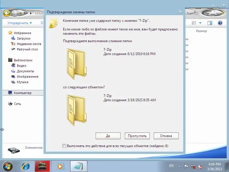The height and width of the screenshot is (172, 229).
Task: Click the warning folder icon in dialog
Action: pyautogui.click(x=53, y=23)
